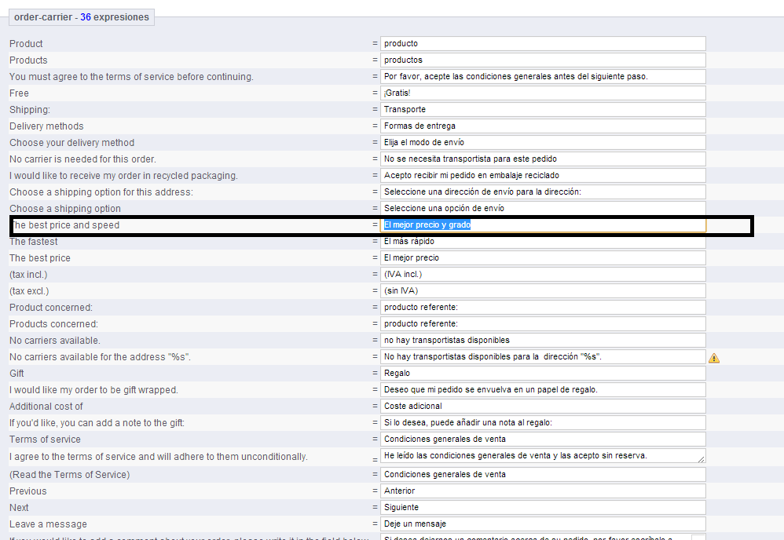
Task: Focus the 'Transporte' field for Shipping
Action: click(x=542, y=110)
